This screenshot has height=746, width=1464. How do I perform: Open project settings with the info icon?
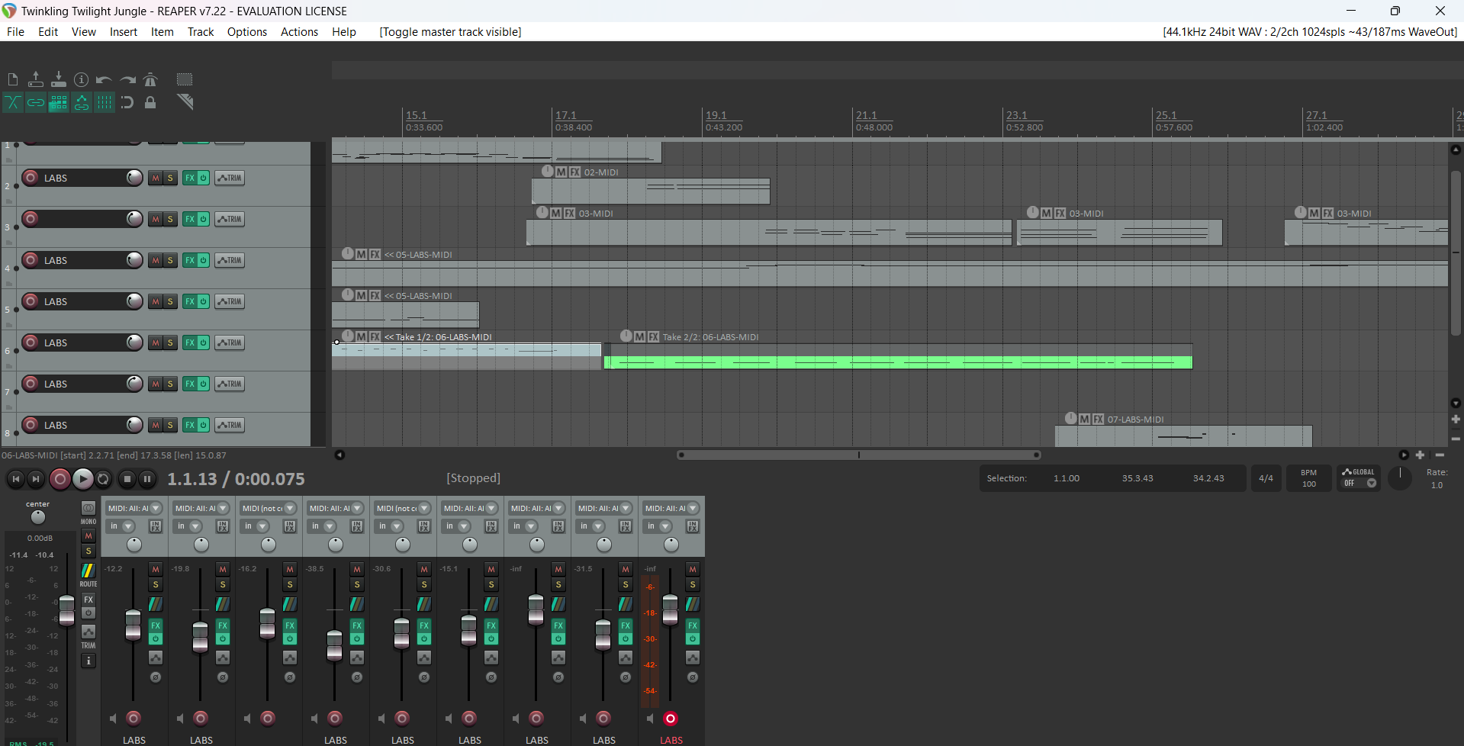point(82,79)
